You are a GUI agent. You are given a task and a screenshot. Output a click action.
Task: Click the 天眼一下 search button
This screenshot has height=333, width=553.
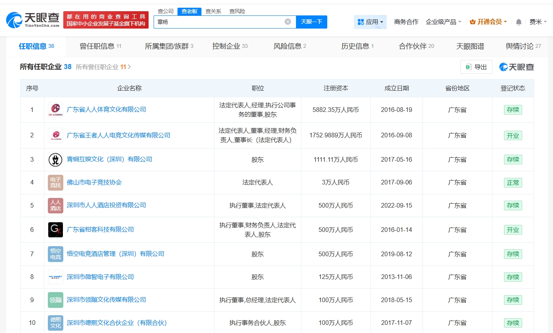coord(311,22)
